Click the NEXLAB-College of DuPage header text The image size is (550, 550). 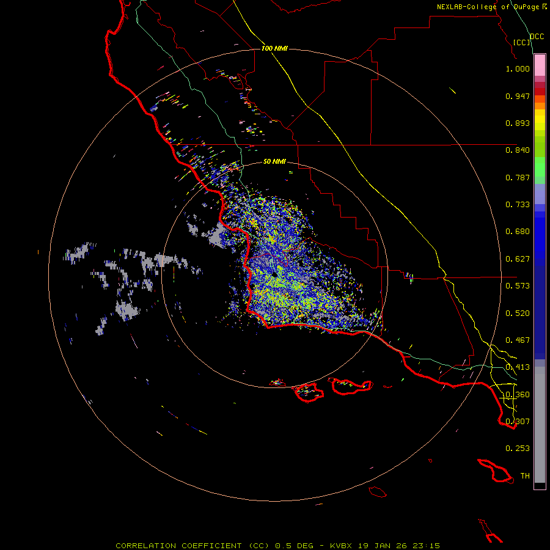(488, 7)
